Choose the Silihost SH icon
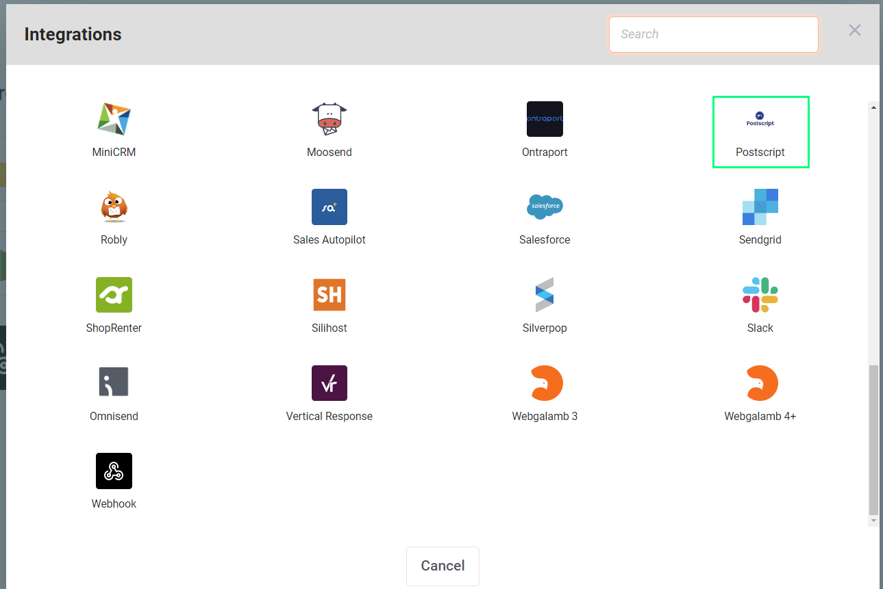883x589 pixels. point(329,295)
